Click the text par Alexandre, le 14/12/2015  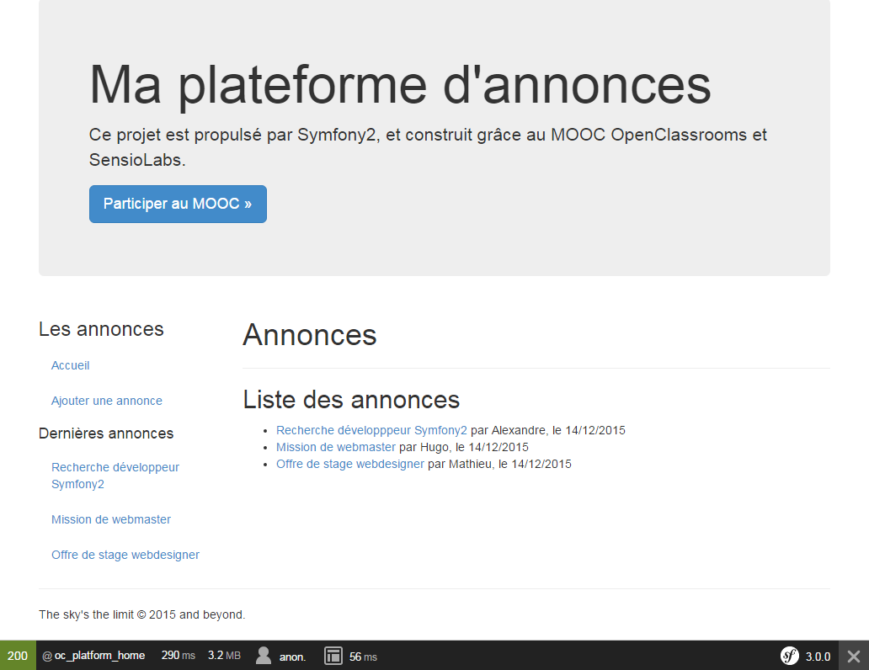point(548,430)
